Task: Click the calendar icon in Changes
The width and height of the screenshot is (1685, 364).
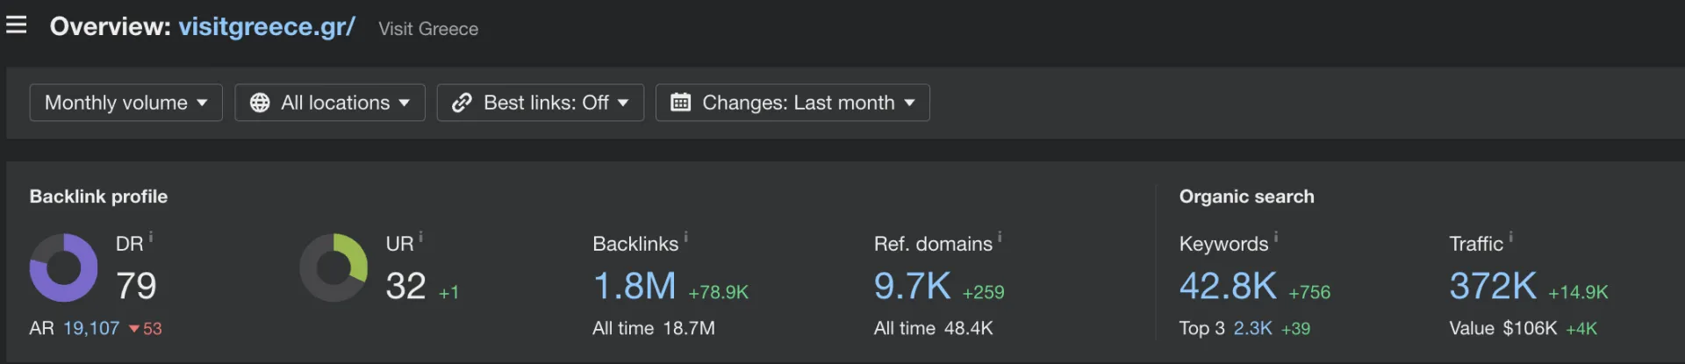Action: point(680,103)
